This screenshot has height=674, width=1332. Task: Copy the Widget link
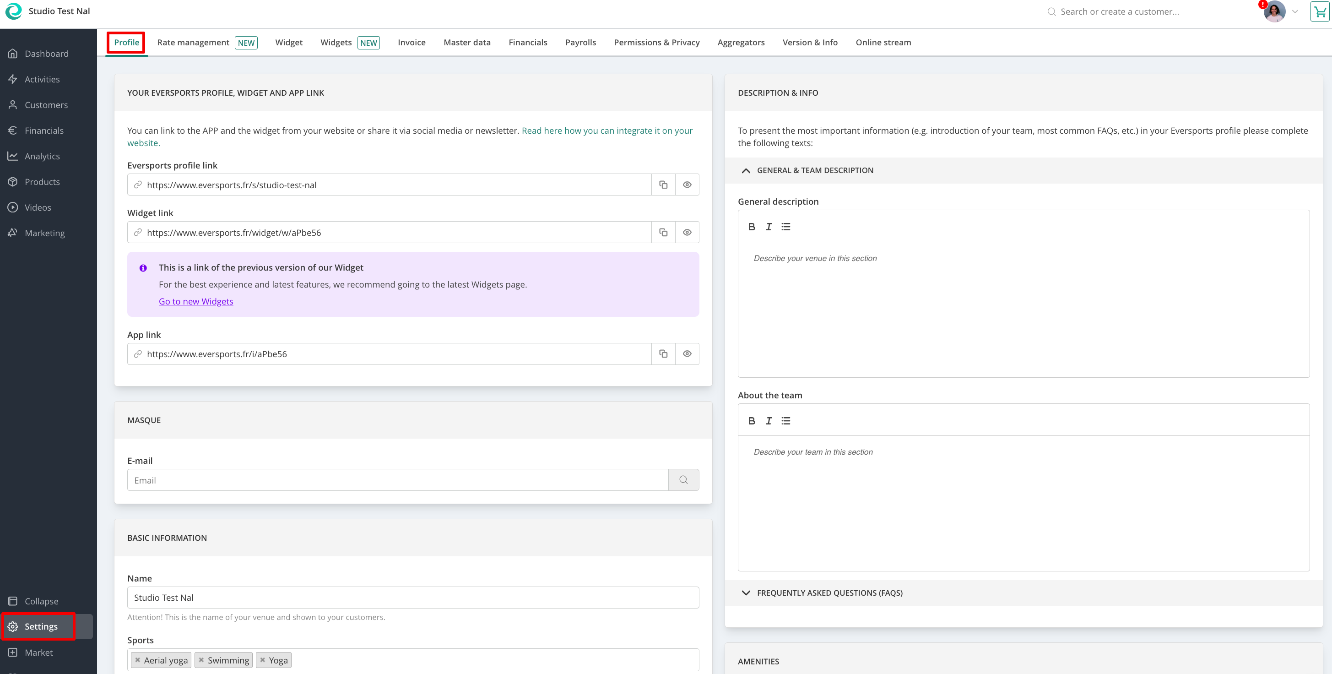pyautogui.click(x=663, y=232)
